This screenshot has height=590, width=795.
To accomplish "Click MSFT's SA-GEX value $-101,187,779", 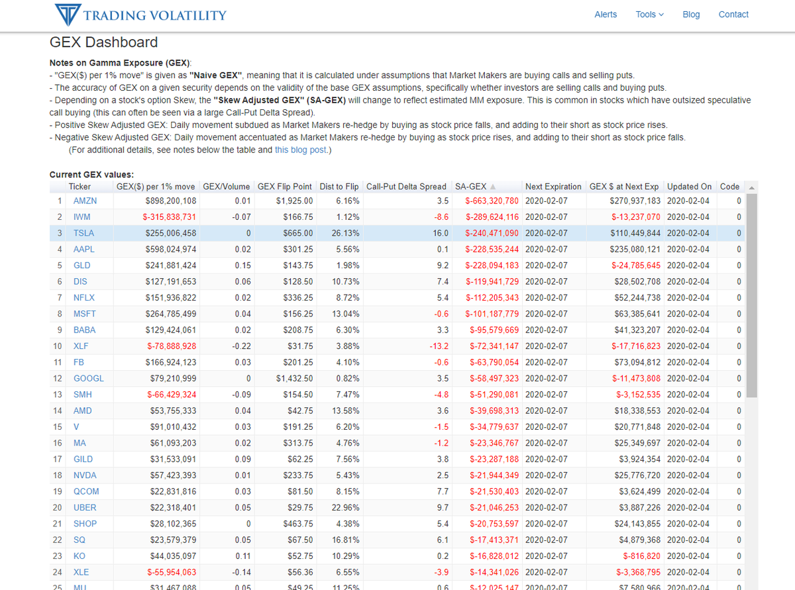I will point(492,314).
